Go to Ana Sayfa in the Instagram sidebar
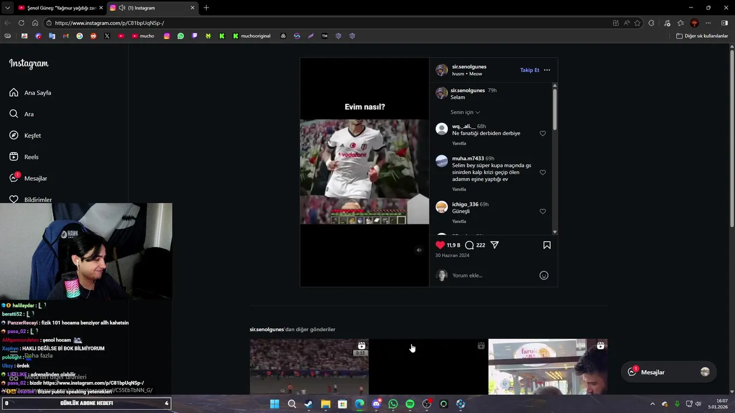This screenshot has height=413, width=735. [x=30, y=92]
